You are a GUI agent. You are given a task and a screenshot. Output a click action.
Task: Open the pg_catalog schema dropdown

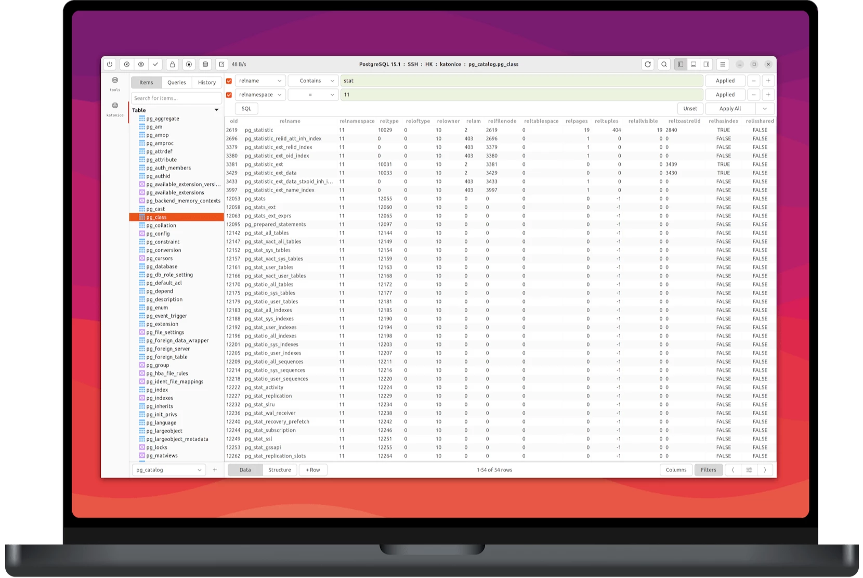click(x=168, y=470)
